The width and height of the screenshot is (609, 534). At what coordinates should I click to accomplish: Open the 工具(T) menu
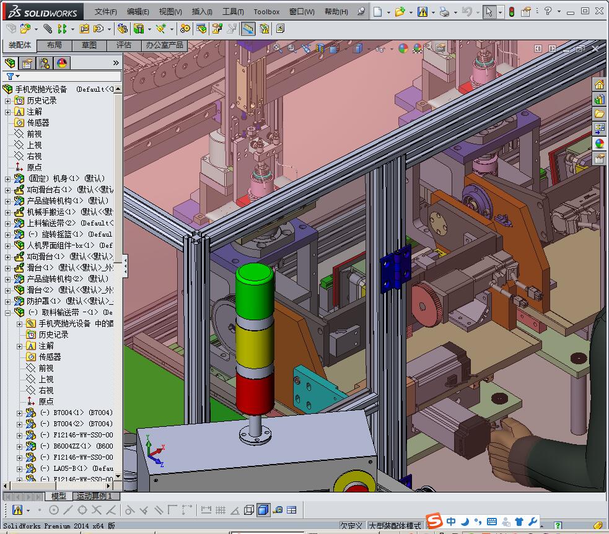coord(233,12)
